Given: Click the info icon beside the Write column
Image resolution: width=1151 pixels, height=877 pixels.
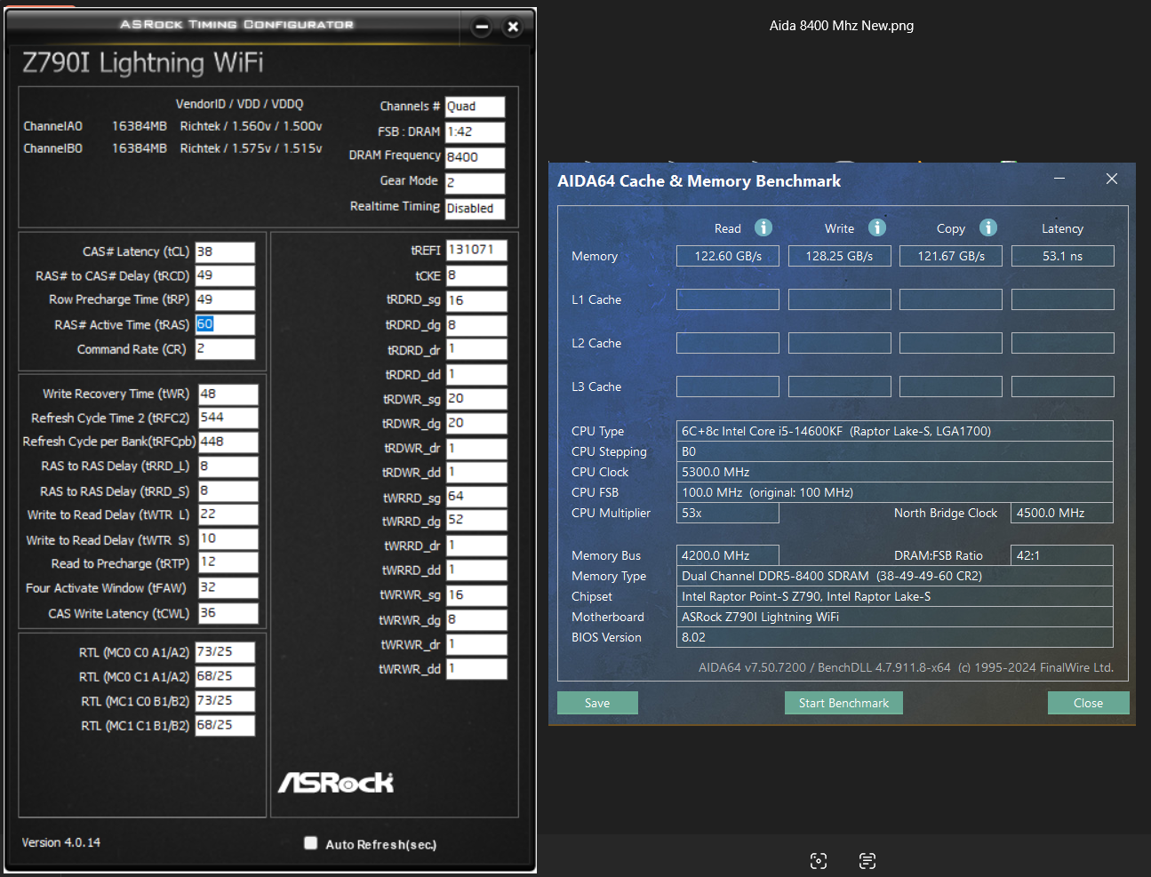Looking at the screenshot, I should point(877,227).
